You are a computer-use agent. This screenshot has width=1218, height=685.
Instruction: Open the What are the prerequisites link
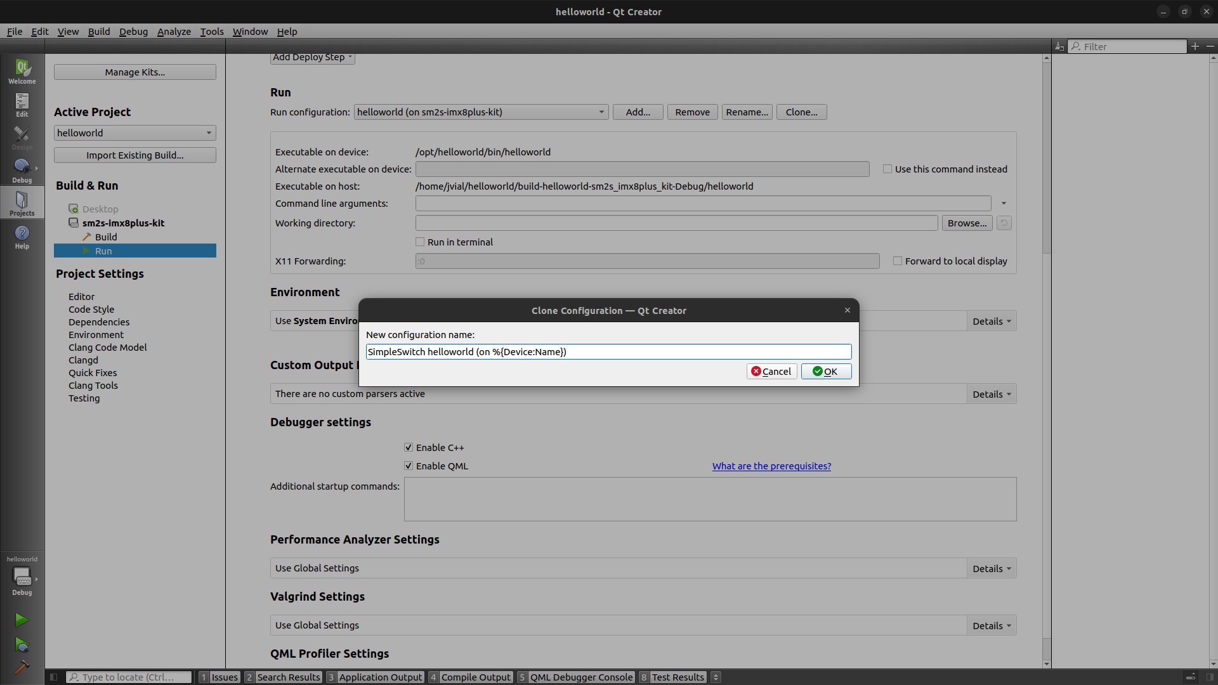point(771,466)
